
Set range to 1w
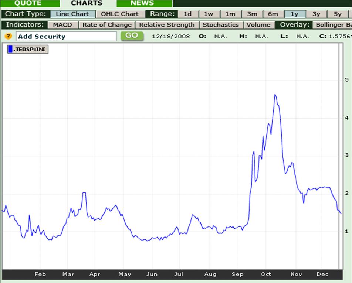click(209, 14)
